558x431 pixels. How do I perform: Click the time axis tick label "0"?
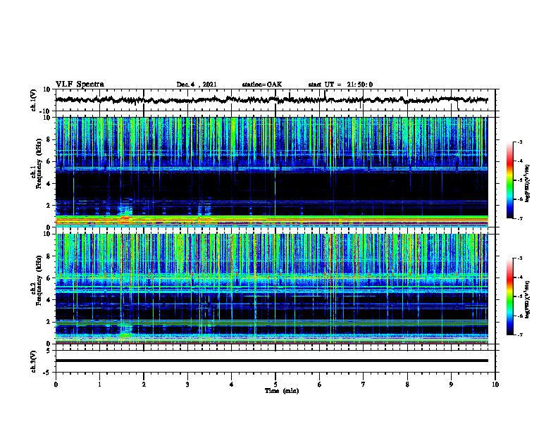[x=56, y=385]
